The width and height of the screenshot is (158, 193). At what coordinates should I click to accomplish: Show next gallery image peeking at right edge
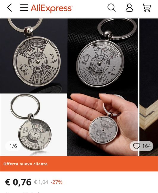pos(149,87)
